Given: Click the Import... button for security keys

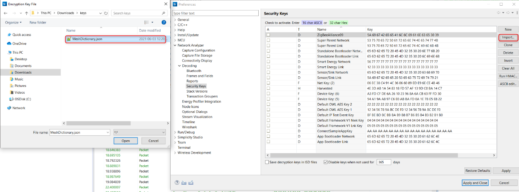Looking at the screenshot, I should [508, 37].
